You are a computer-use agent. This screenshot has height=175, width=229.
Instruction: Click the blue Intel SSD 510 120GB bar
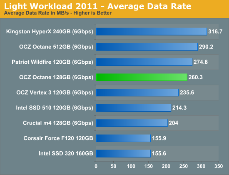click(134, 108)
